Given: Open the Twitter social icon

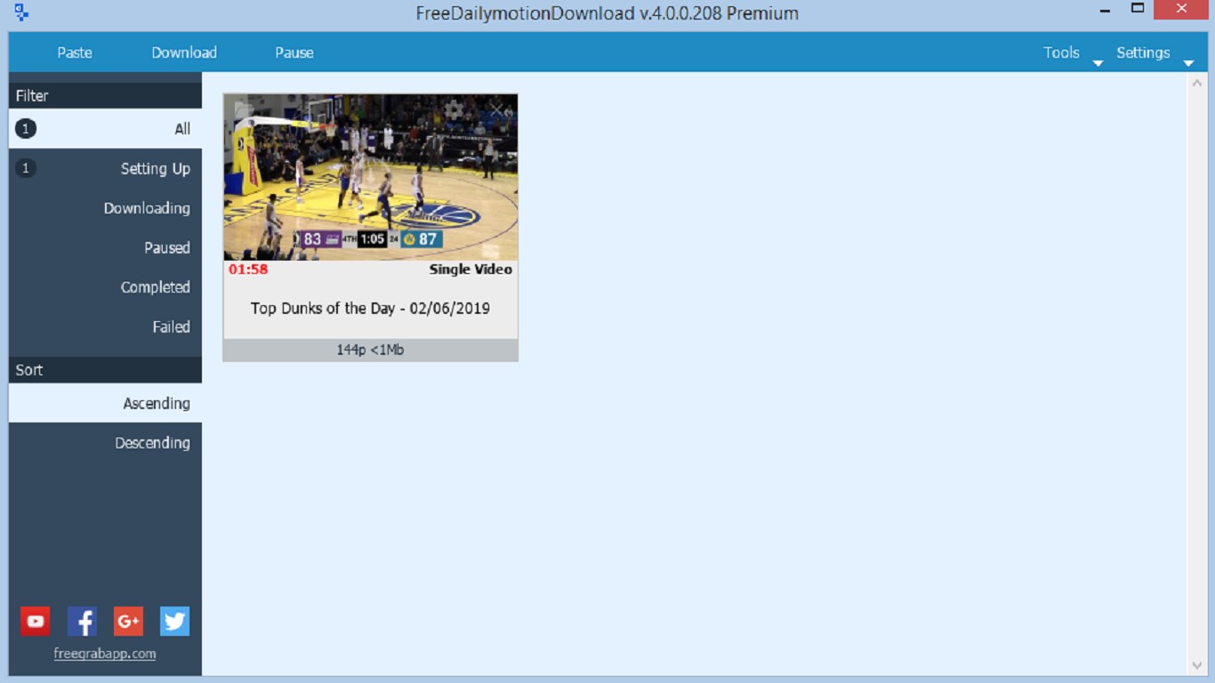Looking at the screenshot, I should pos(174,622).
